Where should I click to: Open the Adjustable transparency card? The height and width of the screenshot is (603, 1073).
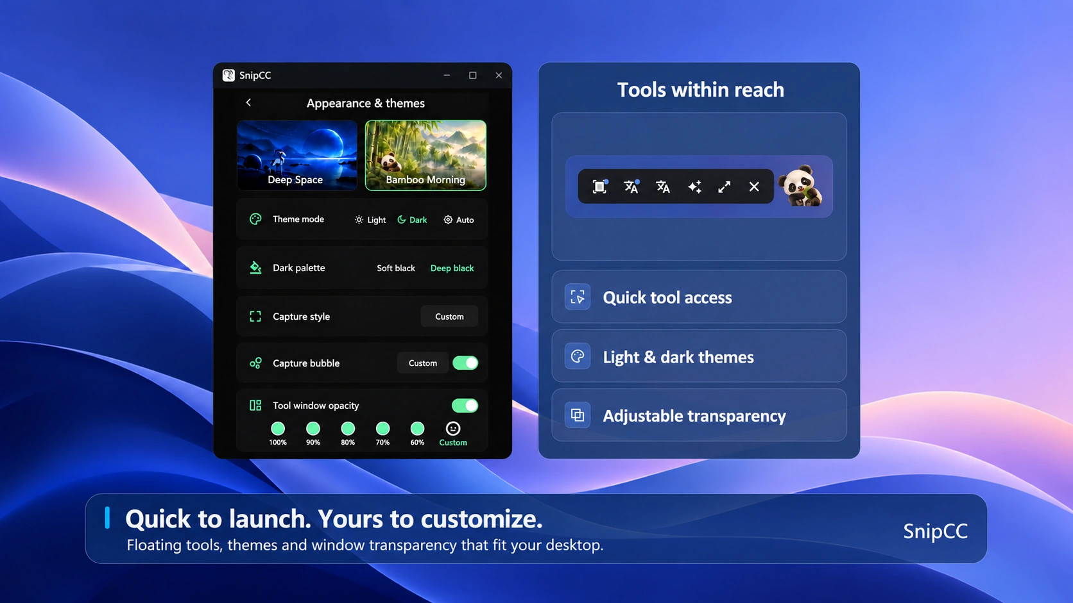pos(699,415)
